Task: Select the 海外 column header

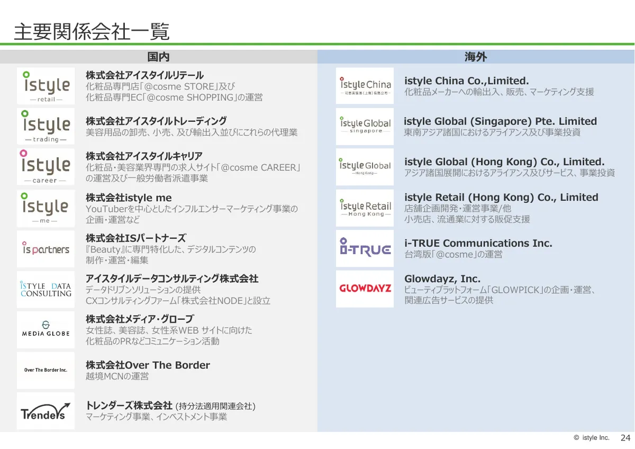Action: point(476,57)
